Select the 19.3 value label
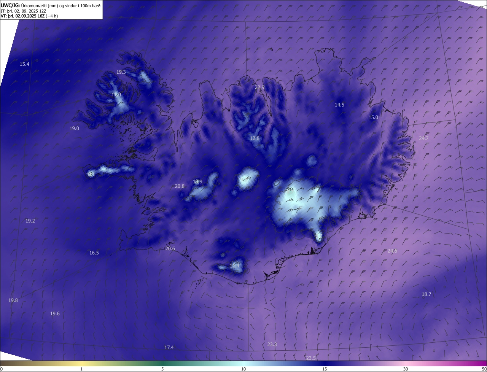This screenshot has width=487, height=372. pyautogui.click(x=121, y=72)
